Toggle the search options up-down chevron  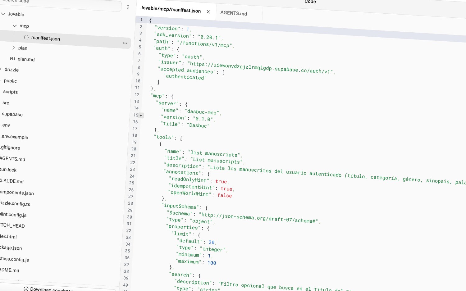point(128,7)
